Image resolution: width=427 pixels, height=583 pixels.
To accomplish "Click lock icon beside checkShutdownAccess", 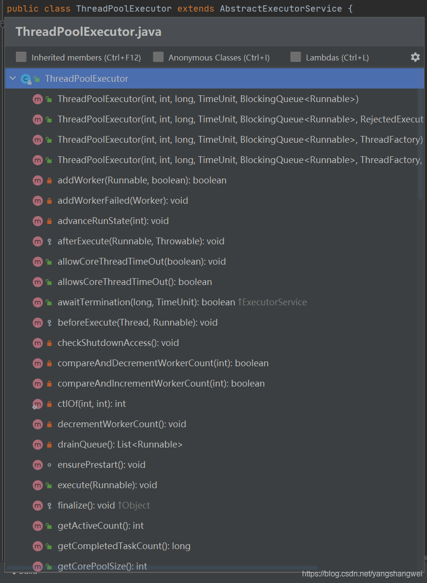I will (49, 343).
